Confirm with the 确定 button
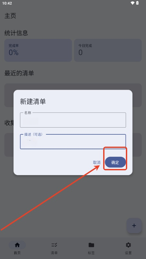 point(116,162)
